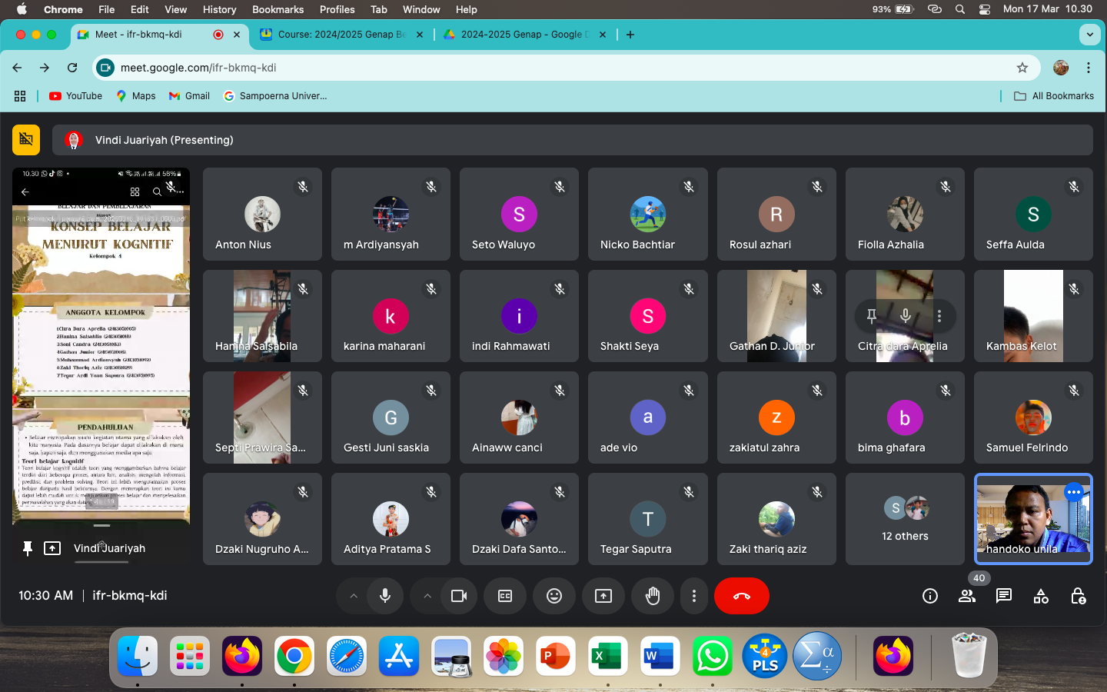This screenshot has width=1107, height=692.
Task: Toggle the microphone mute button
Action: [385, 596]
